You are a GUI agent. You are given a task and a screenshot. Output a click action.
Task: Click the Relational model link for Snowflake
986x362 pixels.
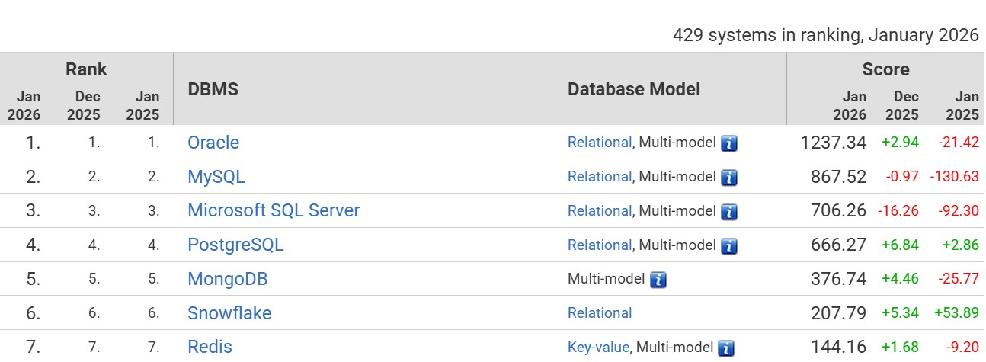coord(599,313)
